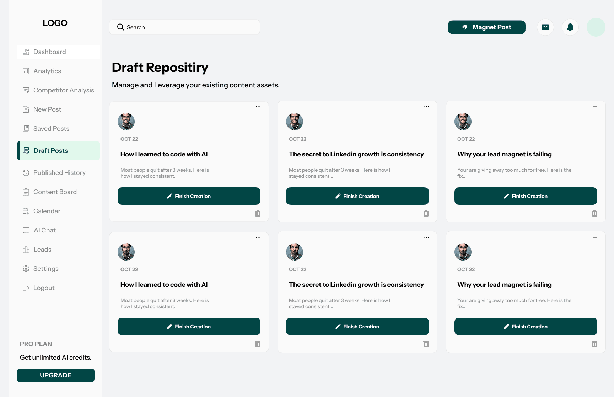
Task: Open three-dot menu on top-row "lead magnet is failing" card
Action: (595, 107)
